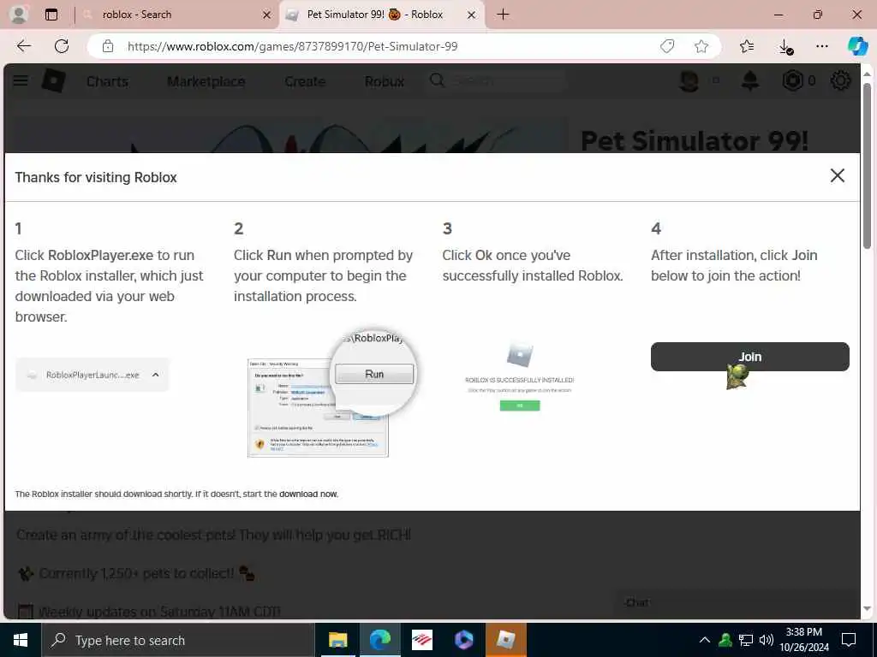Close the Thanks for visiting Roblox dialog
Image resolution: width=877 pixels, height=657 pixels.
(838, 175)
